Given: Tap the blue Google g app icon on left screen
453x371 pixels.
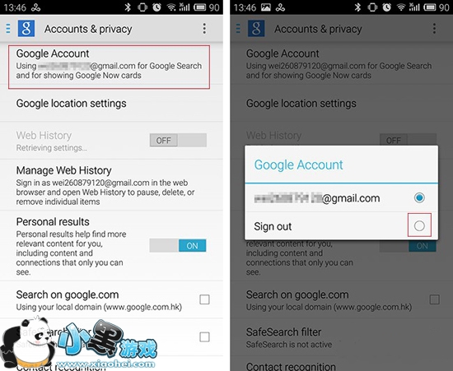Looking at the screenshot, I should coord(26,28).
